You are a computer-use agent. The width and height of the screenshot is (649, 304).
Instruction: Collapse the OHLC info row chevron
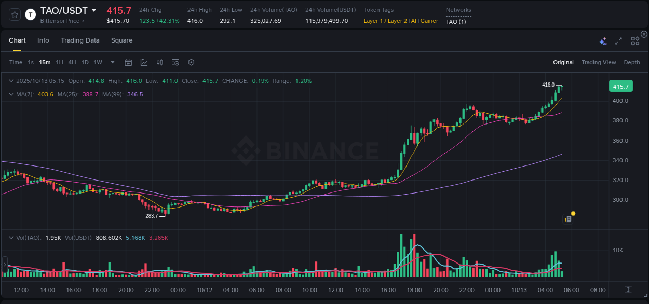tap(11, 81)
